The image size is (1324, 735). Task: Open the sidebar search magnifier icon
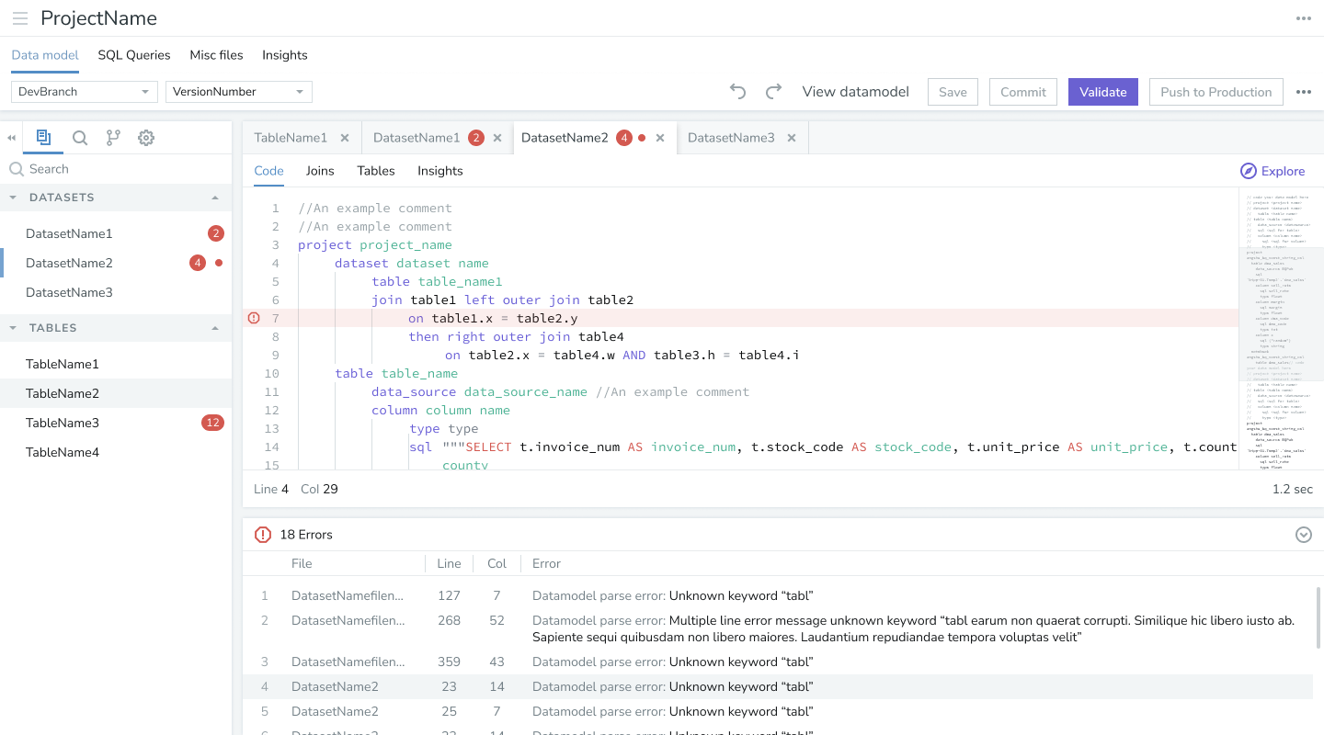(x=80, y=138)
